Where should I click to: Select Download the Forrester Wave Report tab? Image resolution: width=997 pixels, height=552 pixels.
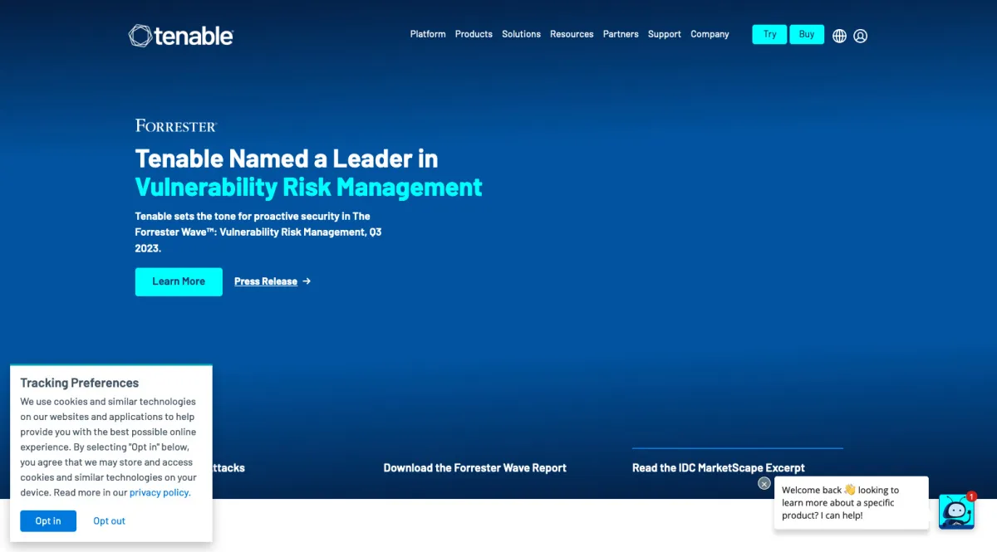[x=474, y=468]
